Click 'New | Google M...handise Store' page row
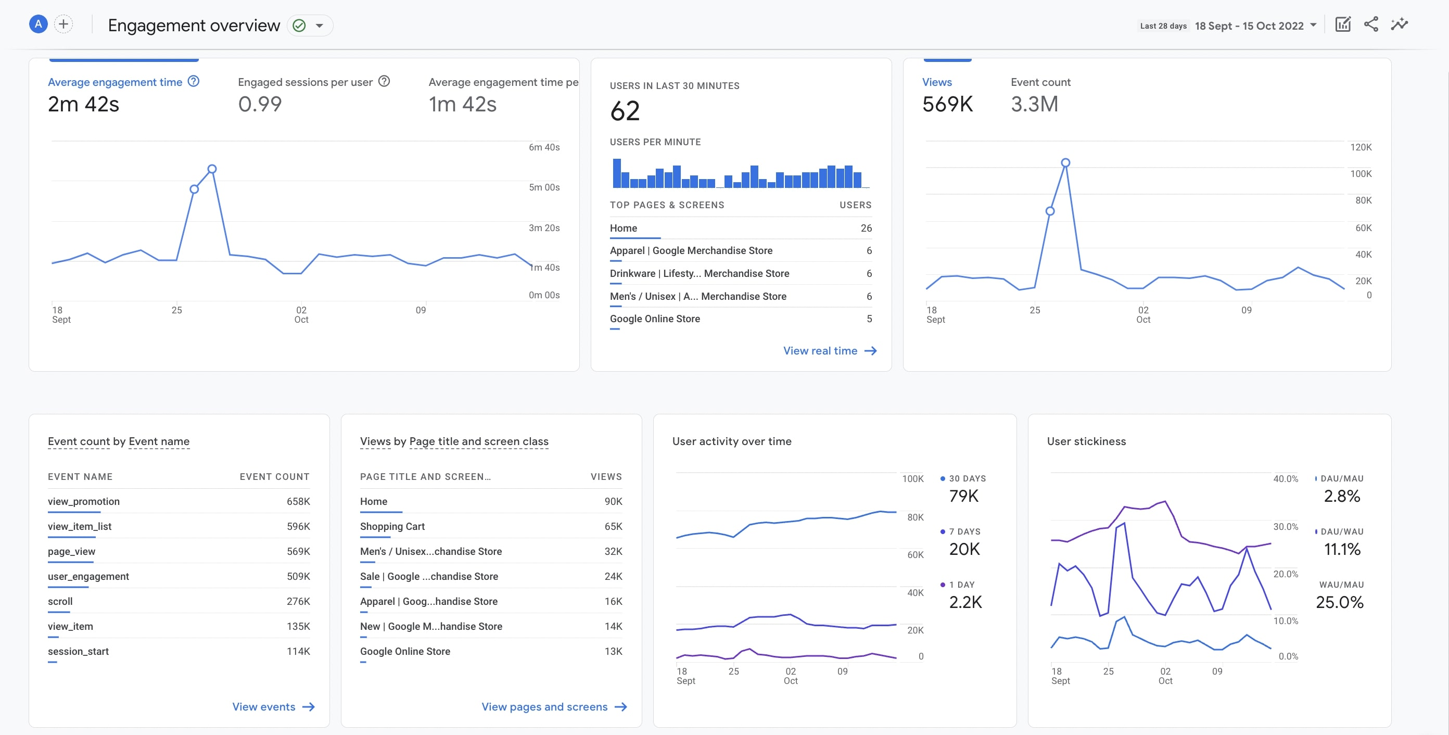This screenshot has width=1449, height=735. click(491, 626)
